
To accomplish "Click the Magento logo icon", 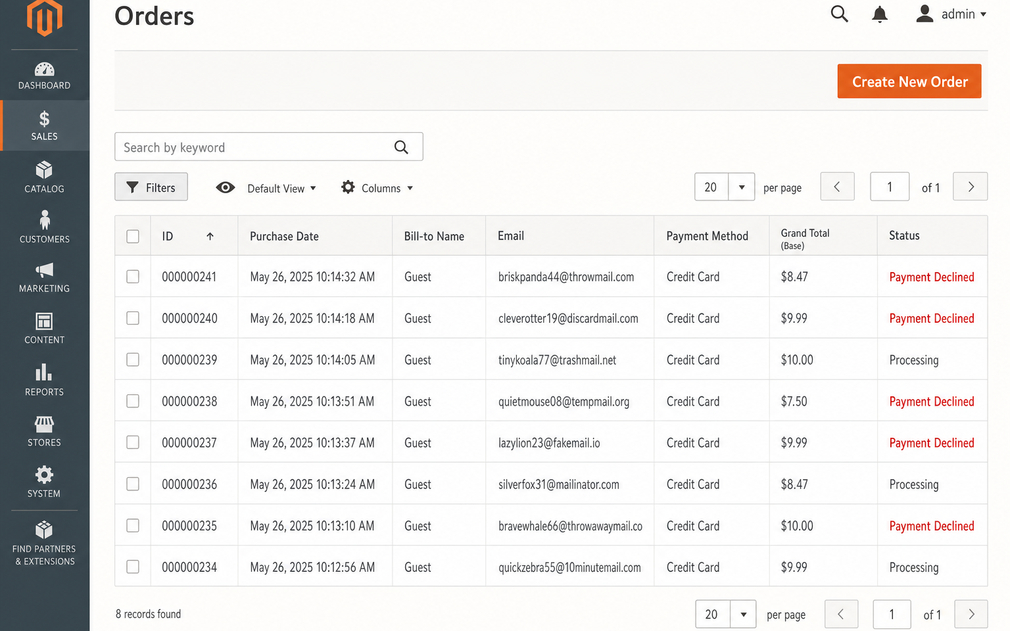I will tap(45, 17).
